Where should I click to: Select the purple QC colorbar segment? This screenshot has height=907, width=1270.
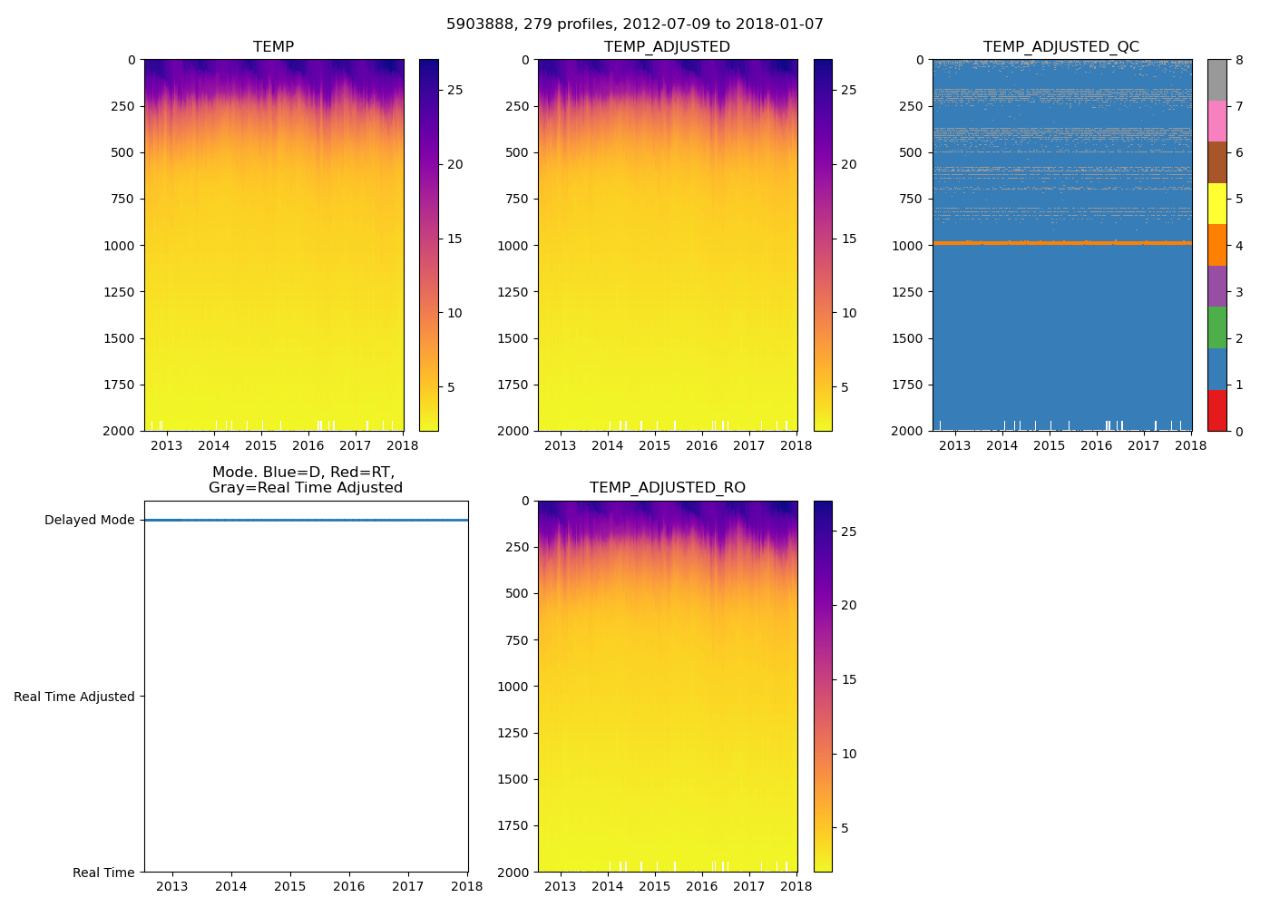click(x=1216, y=286)
